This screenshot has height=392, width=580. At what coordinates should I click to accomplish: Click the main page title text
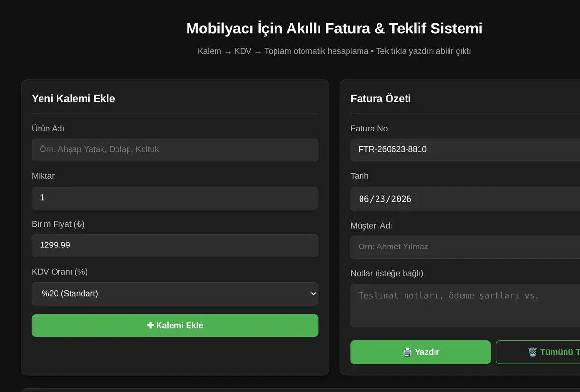[334, 29]
